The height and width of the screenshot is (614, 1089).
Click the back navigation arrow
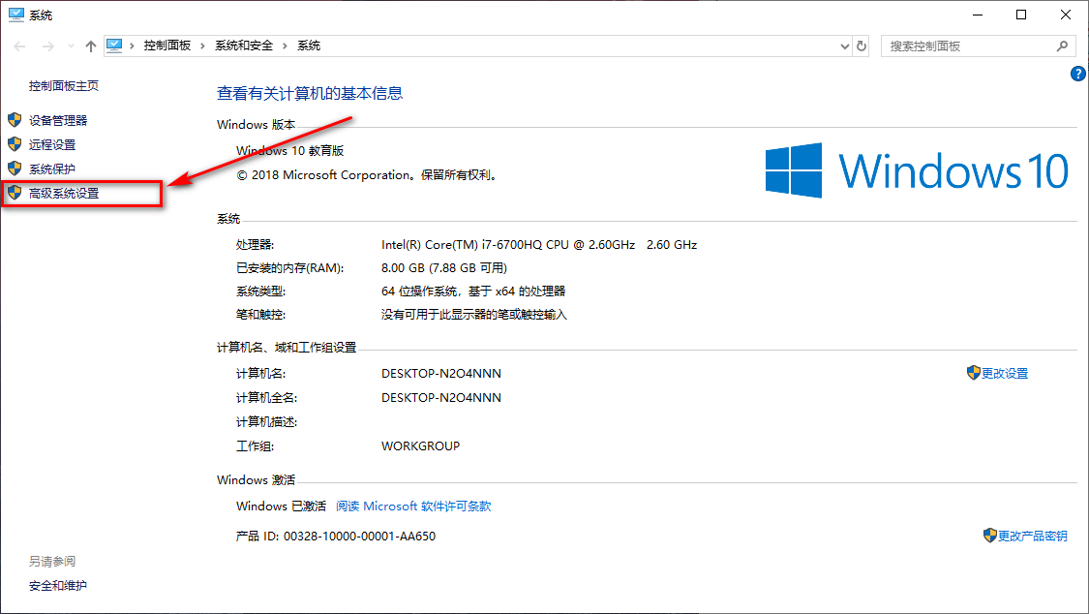[x=19, y=46]
